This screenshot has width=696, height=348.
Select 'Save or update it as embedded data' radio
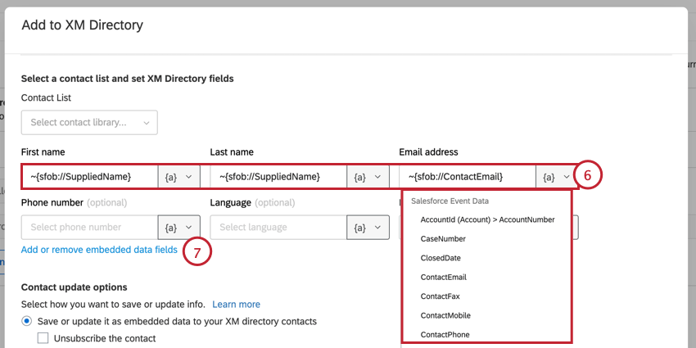click(28, 321)
